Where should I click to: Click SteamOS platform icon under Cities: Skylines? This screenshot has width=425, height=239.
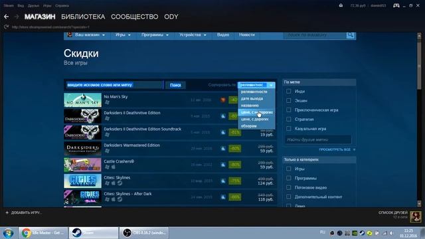120,183
